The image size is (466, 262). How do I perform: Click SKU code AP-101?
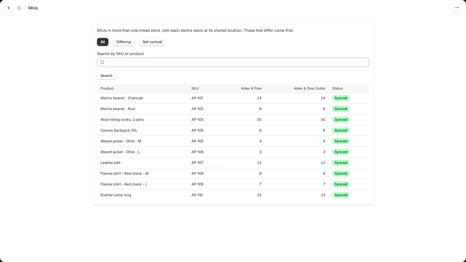pos(197,98)
